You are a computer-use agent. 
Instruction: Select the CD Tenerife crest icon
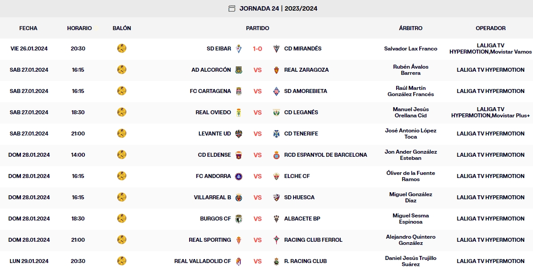point(276,133)
